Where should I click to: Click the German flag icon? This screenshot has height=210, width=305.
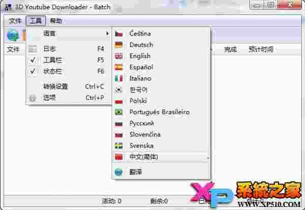pyautogui.click(x=118, y=45)
